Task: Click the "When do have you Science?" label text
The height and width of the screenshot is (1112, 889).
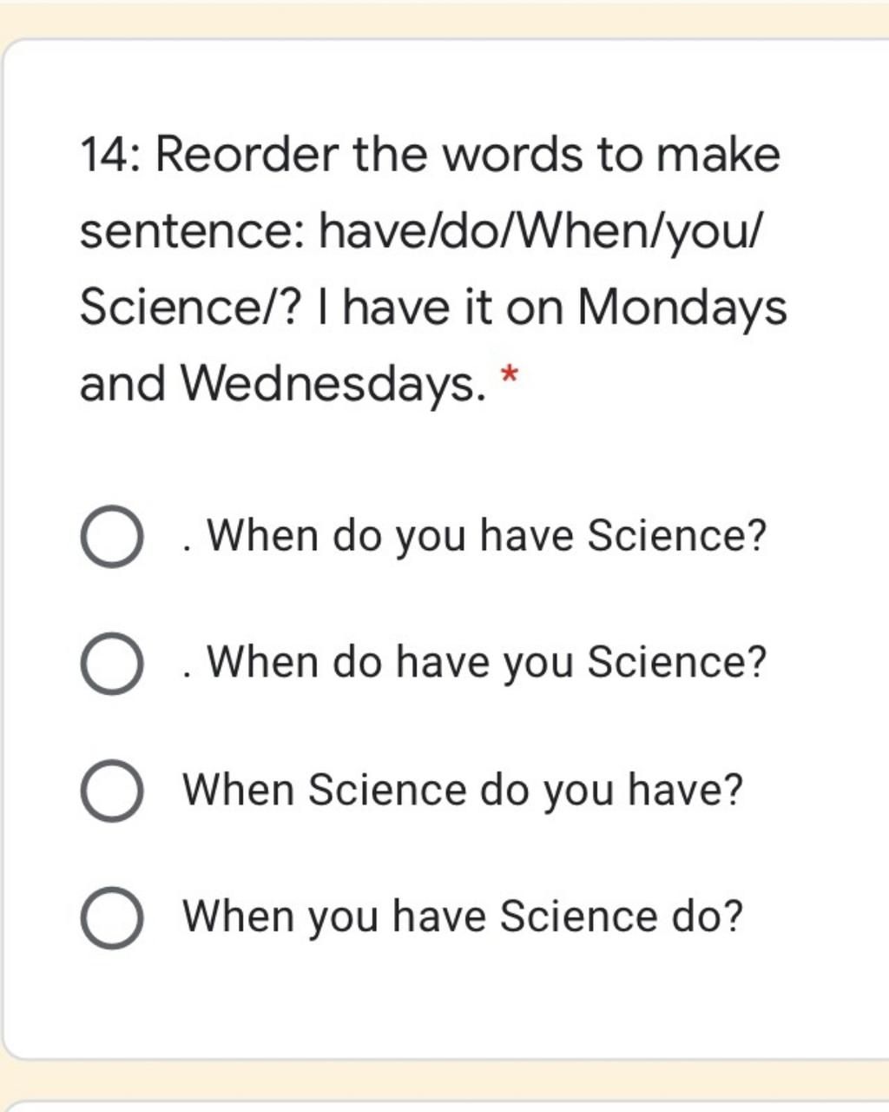Action: coord(475,663)
